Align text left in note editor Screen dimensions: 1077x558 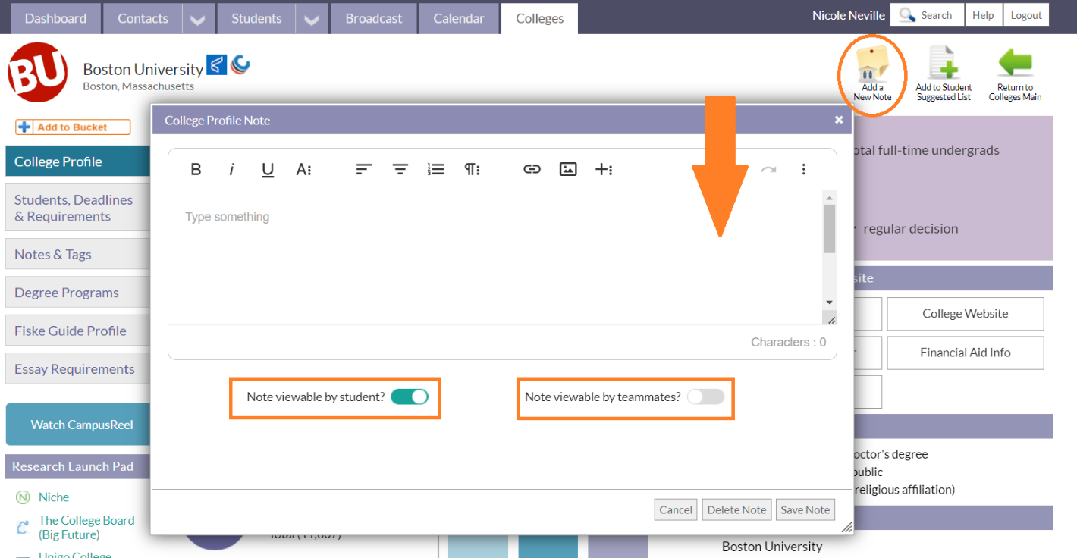pos(364,169)
